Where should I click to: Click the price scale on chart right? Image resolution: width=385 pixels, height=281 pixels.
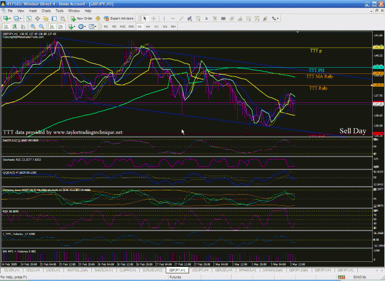pyautogui.click(x=378, y=84)
